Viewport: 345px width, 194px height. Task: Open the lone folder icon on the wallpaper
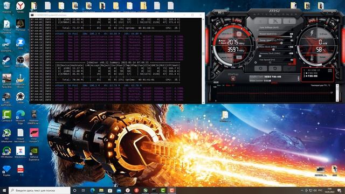tap(225, 116)
